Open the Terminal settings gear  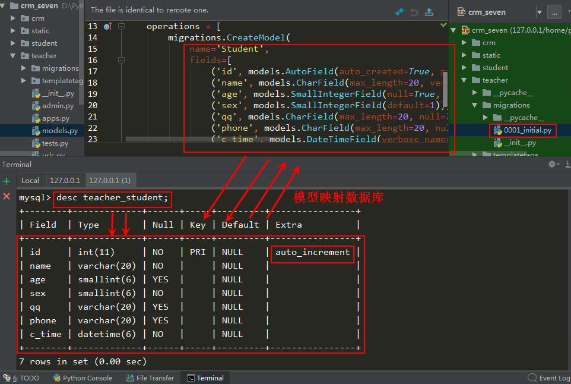[553, 164]
